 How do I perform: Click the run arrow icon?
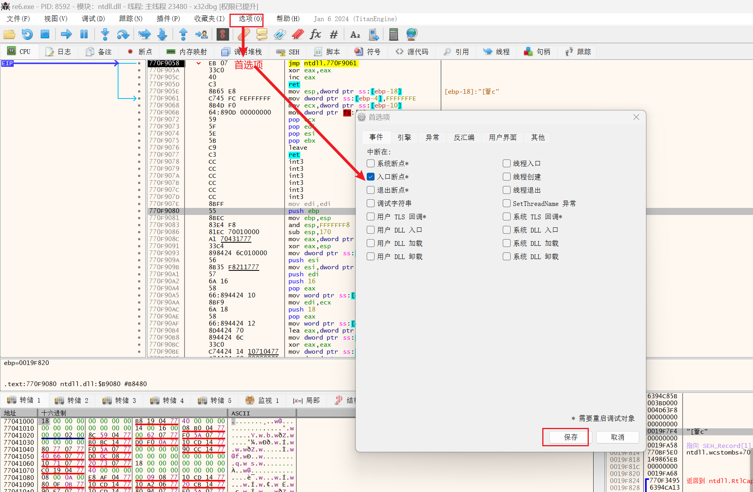[66, 34]
